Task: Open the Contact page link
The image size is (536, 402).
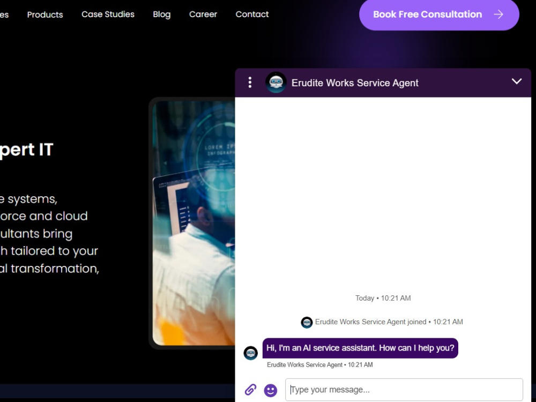Action: [x=252, y=14]
